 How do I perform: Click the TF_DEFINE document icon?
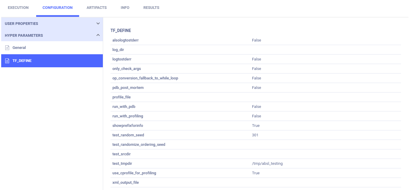tap(7, 61)
